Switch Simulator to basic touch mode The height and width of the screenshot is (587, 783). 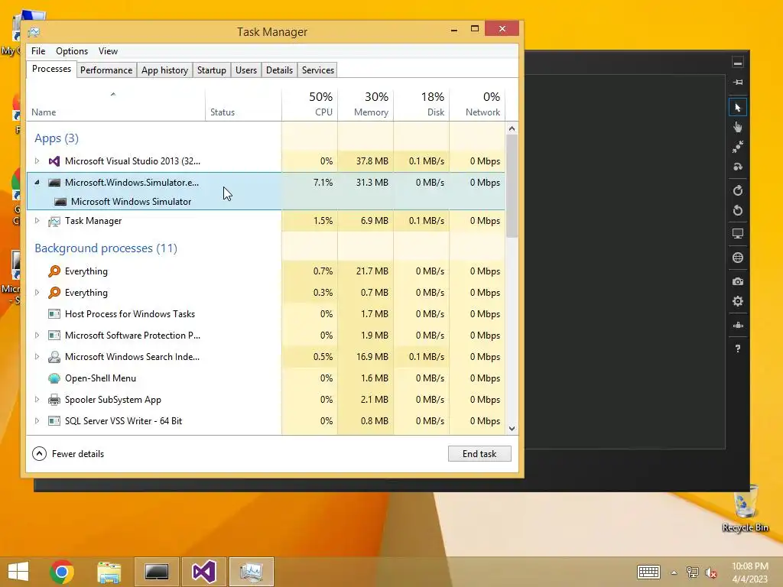point(738,128)
